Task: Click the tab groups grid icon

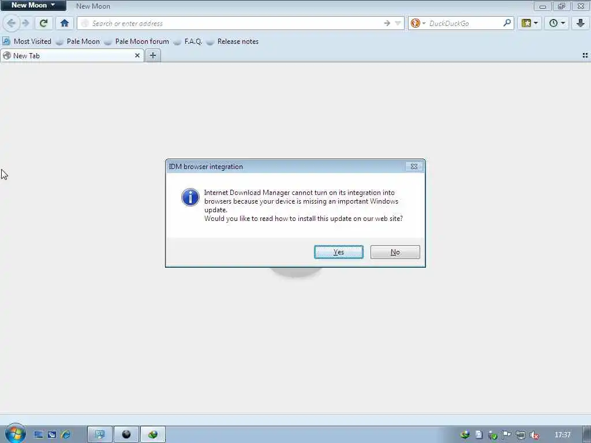Action: tap(585, 55)
